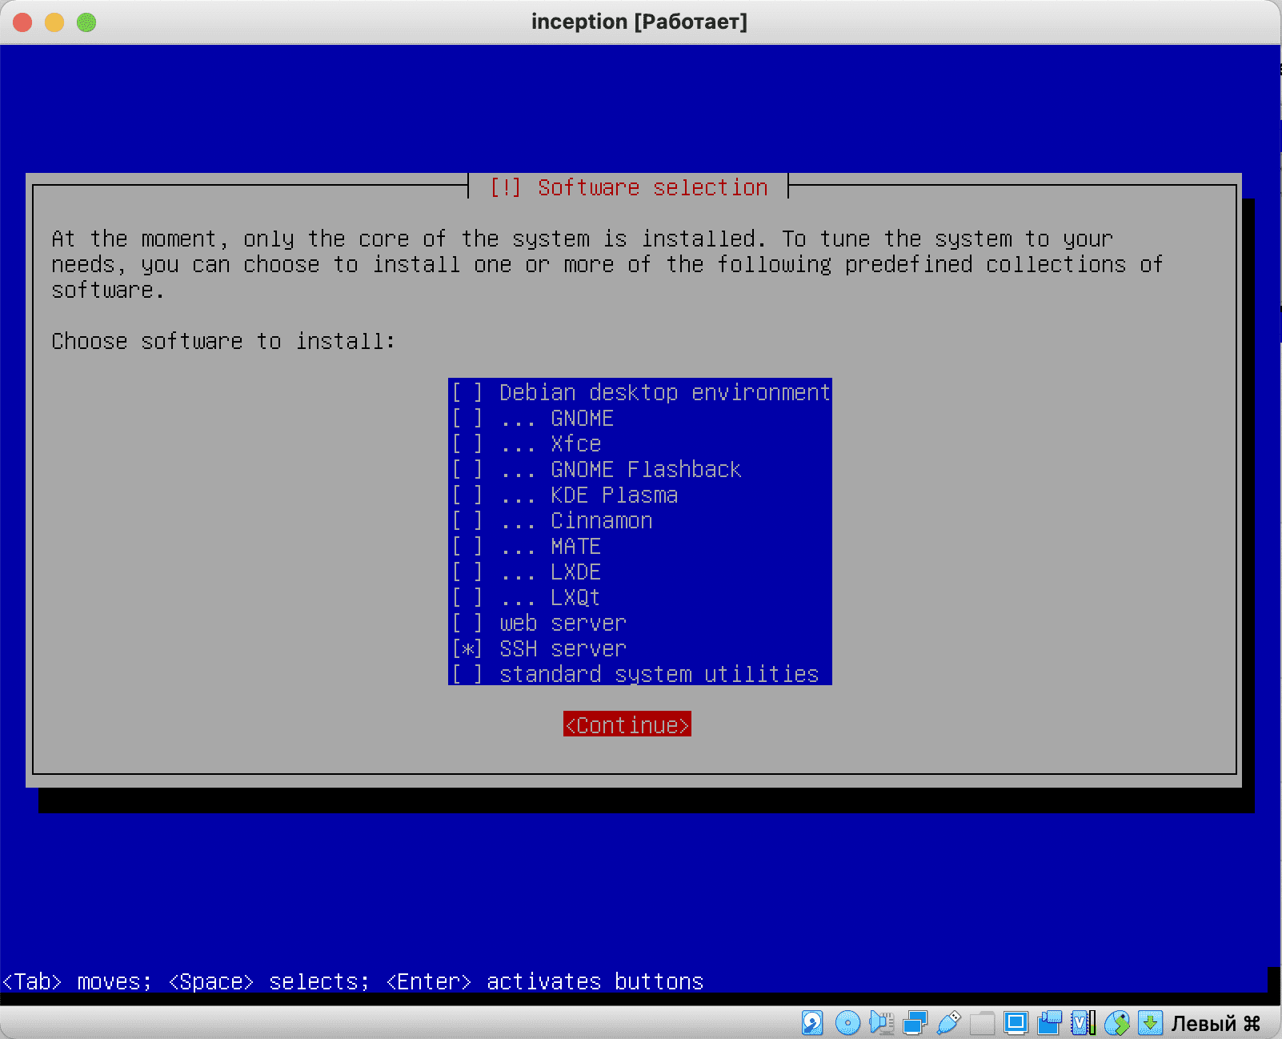
Task: Open the audio status icon
Action: pos(881,1022)
